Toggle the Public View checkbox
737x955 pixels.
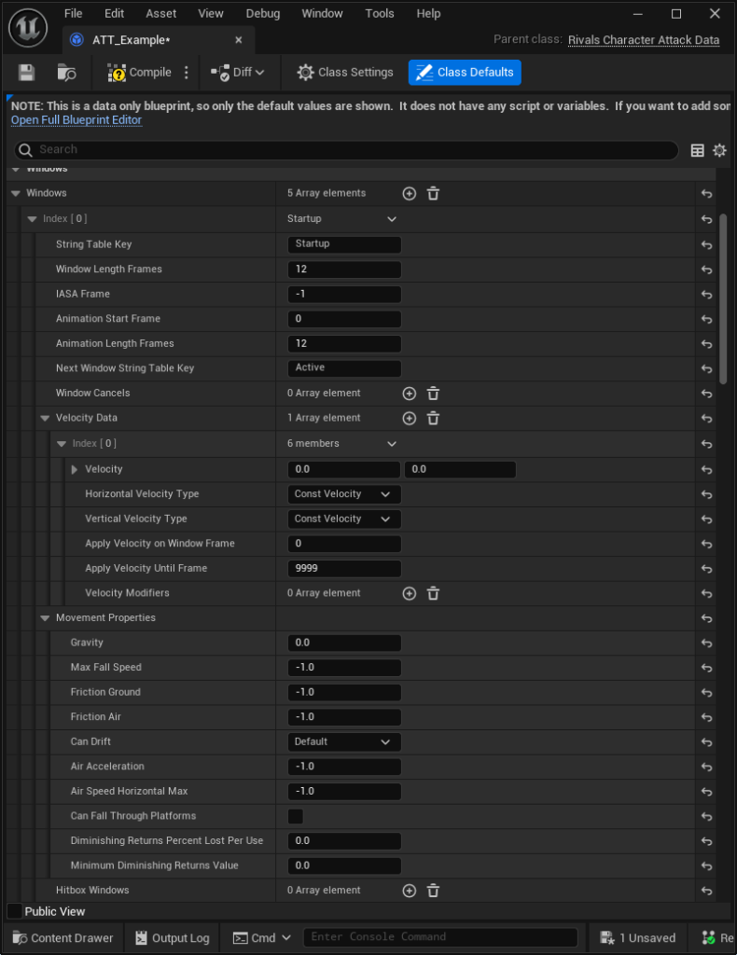(x=15, y=911)
